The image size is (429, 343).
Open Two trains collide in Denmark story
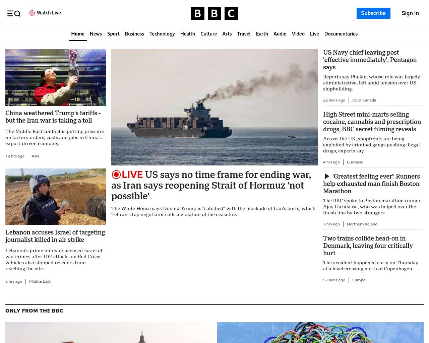click(368, 246)
